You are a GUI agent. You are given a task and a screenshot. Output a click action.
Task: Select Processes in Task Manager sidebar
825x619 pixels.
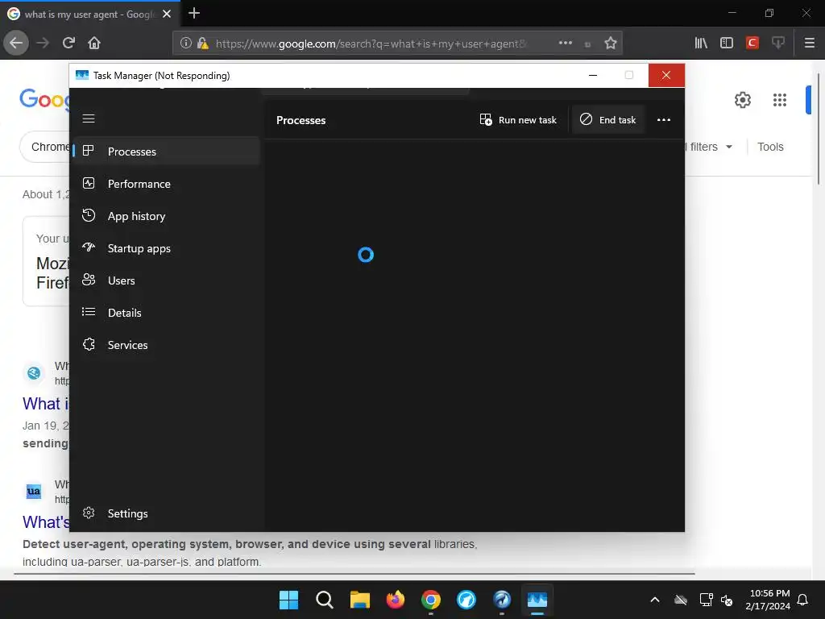pyautogui.click(x=167, y=151)
